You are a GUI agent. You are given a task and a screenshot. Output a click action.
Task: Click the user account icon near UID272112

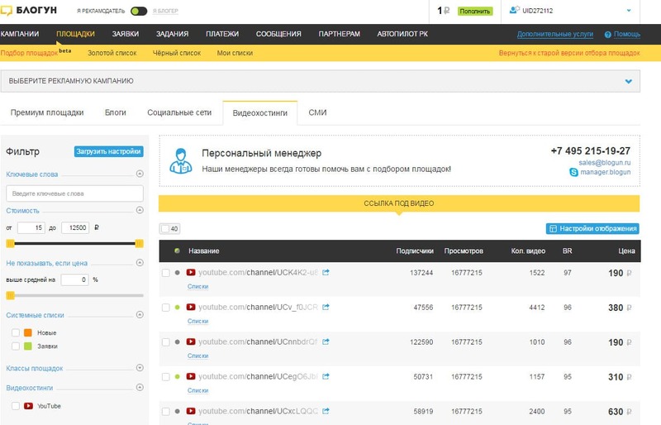pyautogui.click(x=514, y=11)
